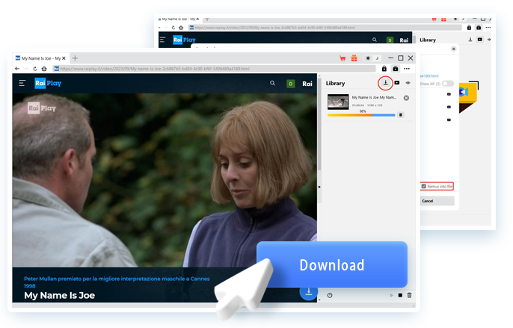513x328 pixels.
Task: Open the My Name Is Joe video thumbnail
Action: [x=338, y=102]
